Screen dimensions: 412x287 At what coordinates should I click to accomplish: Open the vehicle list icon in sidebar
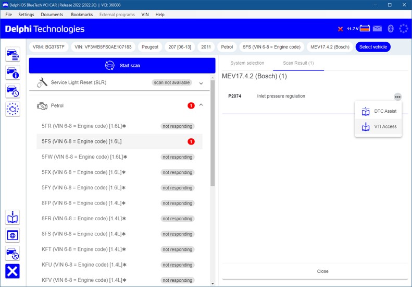pyautogui.click(x=13, y=54)
